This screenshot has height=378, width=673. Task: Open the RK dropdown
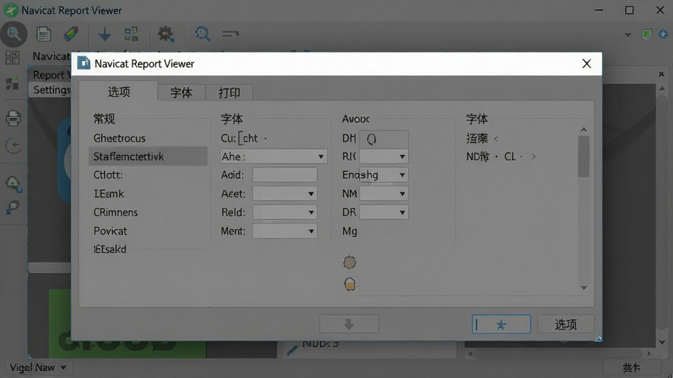pos(384,156)
